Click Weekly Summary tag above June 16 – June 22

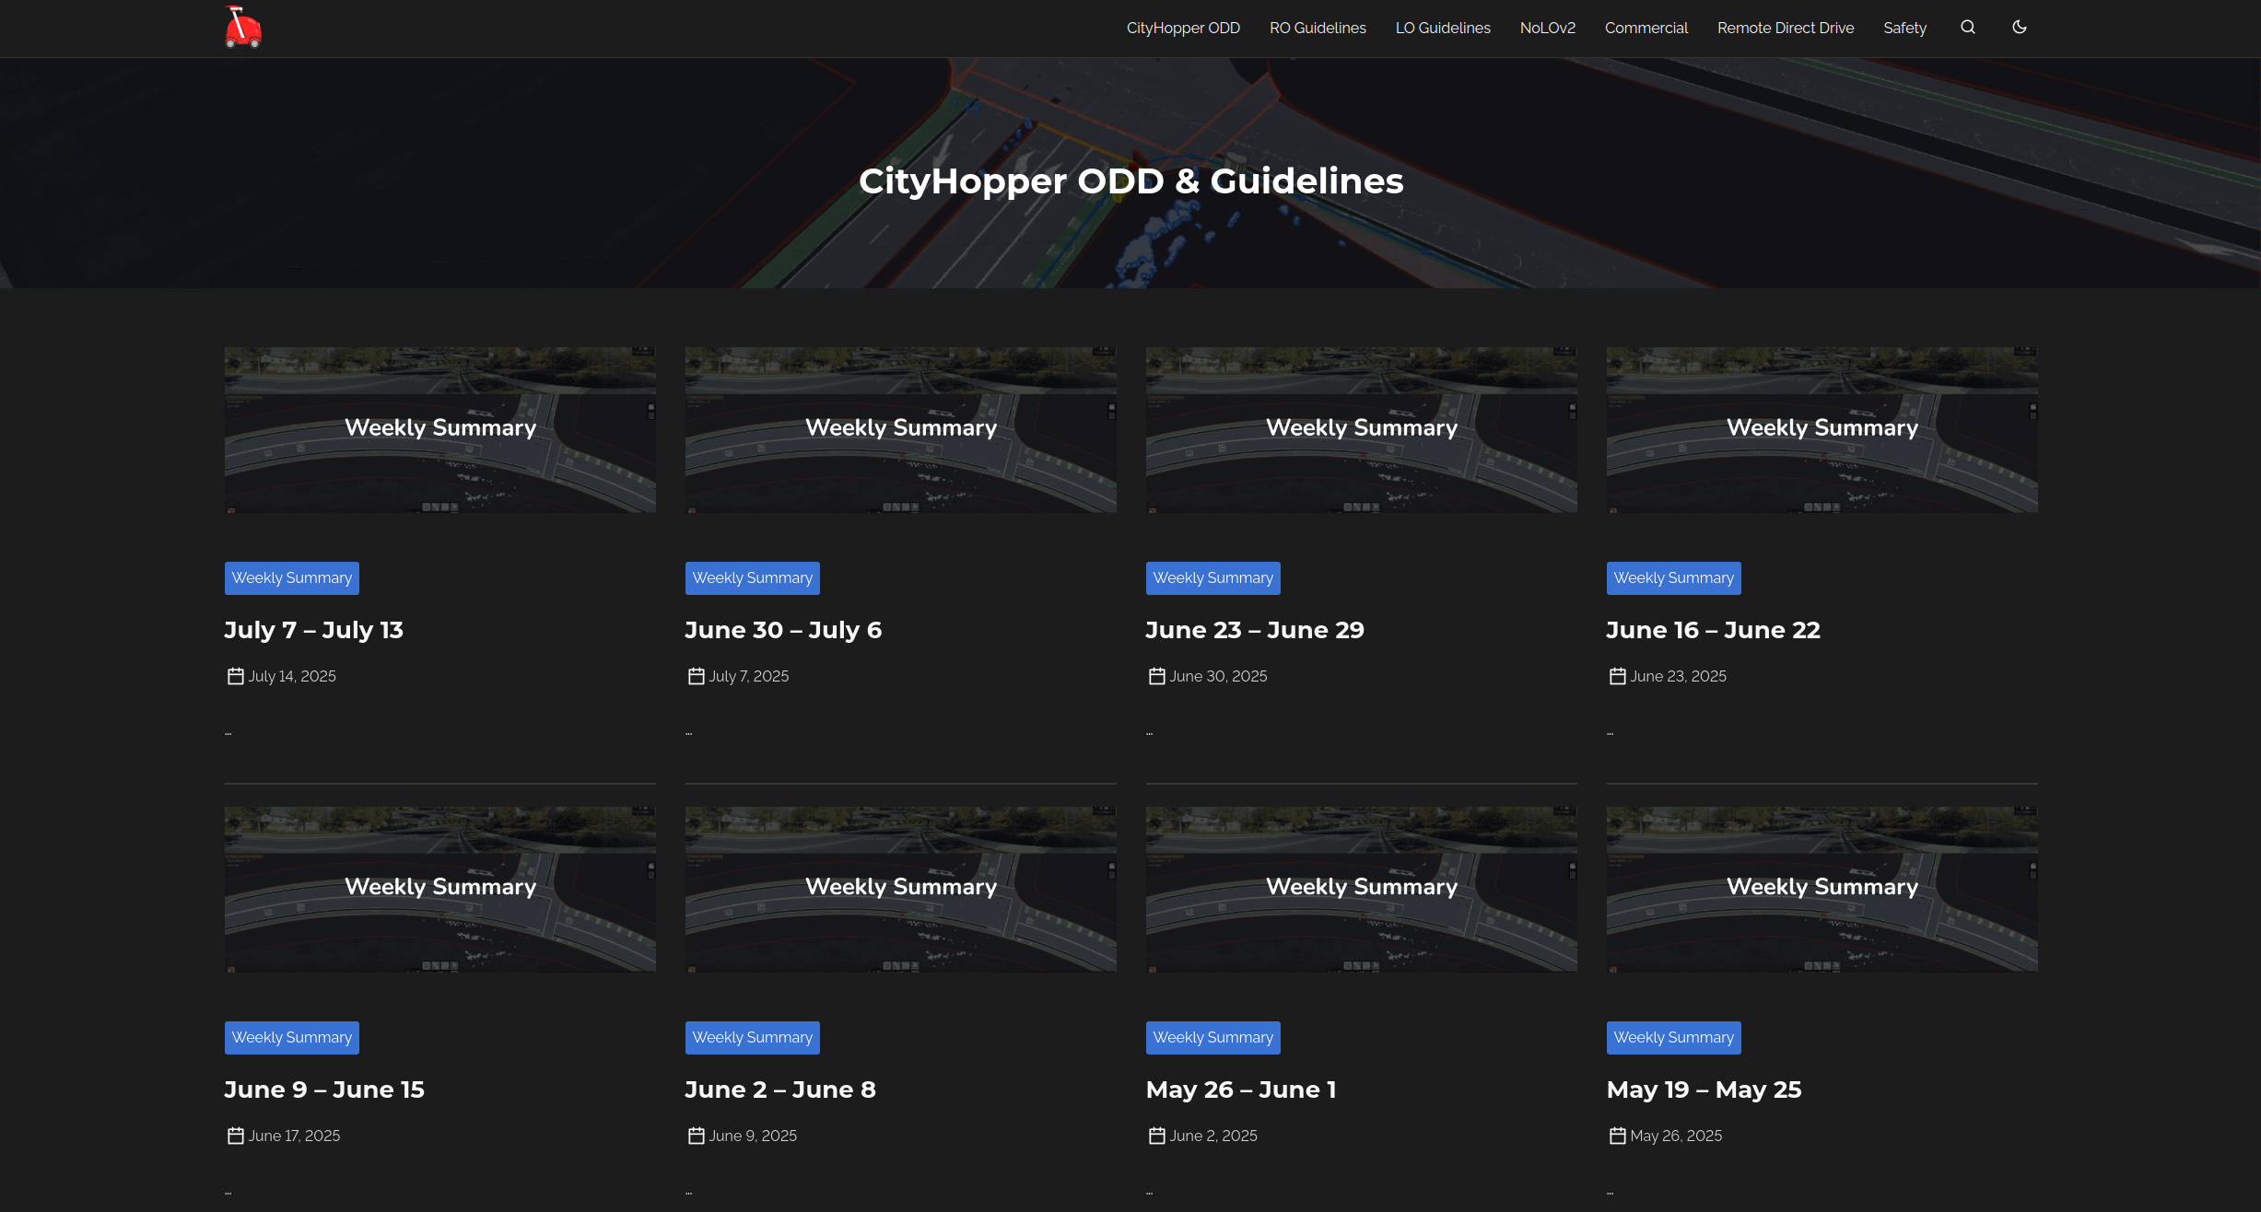click(1673, 578)
